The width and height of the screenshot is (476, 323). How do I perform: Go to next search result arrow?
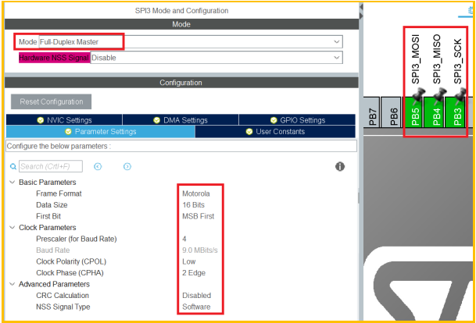click(127, 166)
